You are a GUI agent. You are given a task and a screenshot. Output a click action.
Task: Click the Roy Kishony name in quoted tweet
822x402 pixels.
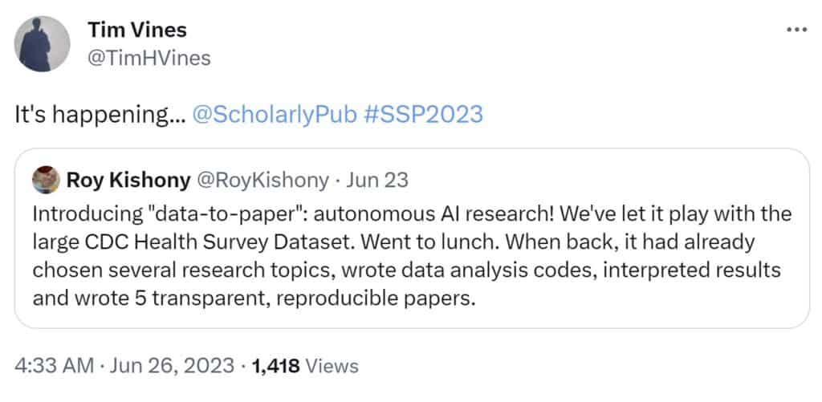pyautogui.click(x=127, y=181)
